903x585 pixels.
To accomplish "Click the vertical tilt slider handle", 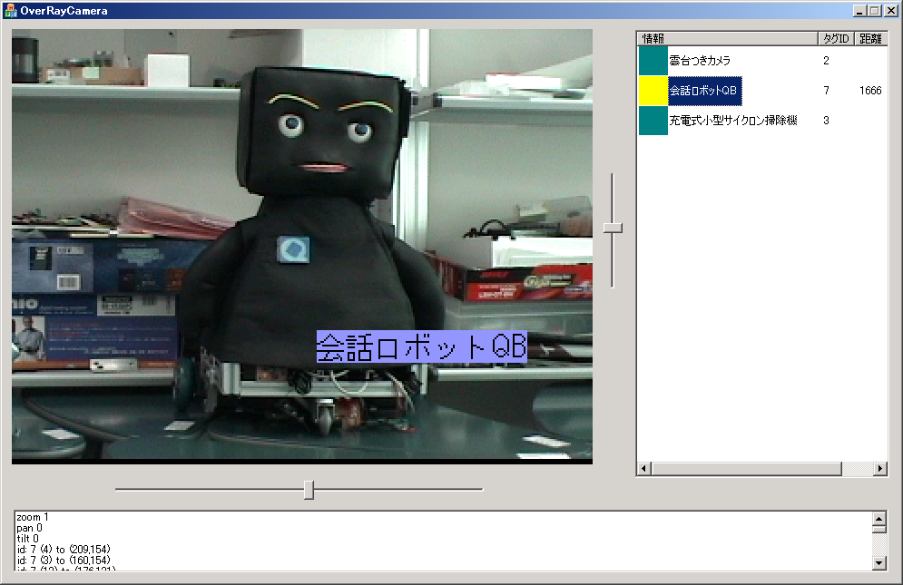I will tap(613, 229).
